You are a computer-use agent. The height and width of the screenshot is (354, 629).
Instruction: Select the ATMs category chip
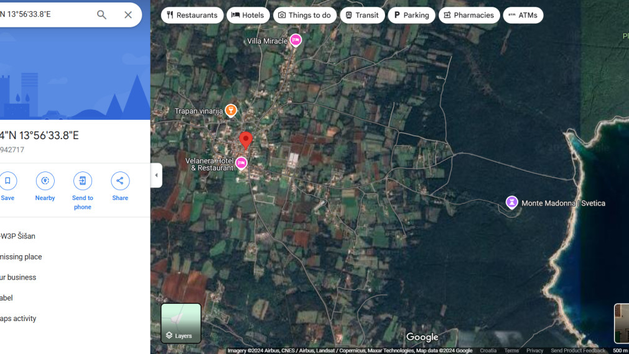(x=523, y=15)
